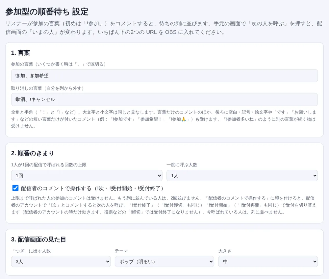Open the 呼ばれる回数の上限 dropdown showing 1回
Screen dimensions: 329x279
(x=87, y=176)
